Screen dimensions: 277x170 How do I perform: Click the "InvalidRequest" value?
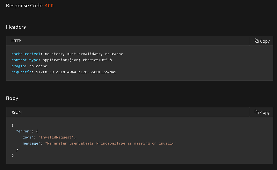(x=56, y=137)
